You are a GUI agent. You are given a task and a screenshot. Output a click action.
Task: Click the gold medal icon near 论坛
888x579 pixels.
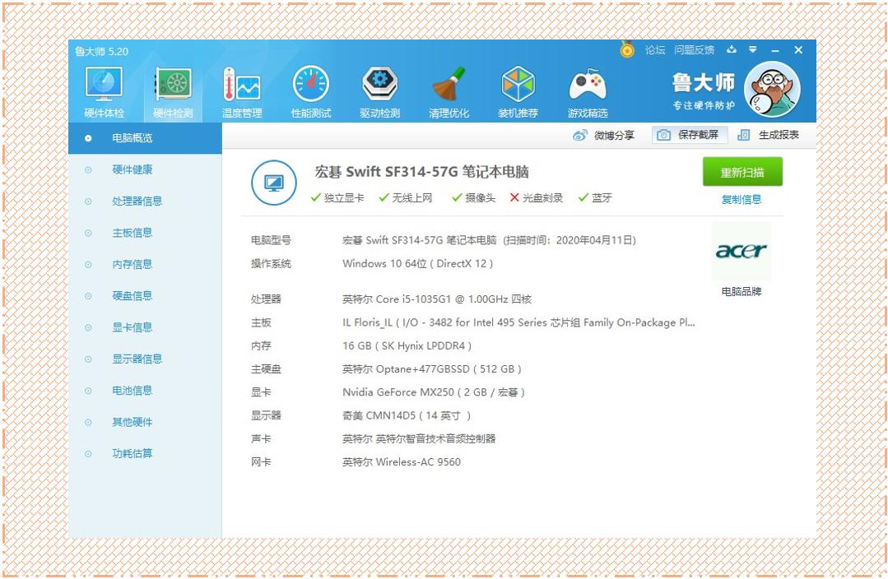628,50
